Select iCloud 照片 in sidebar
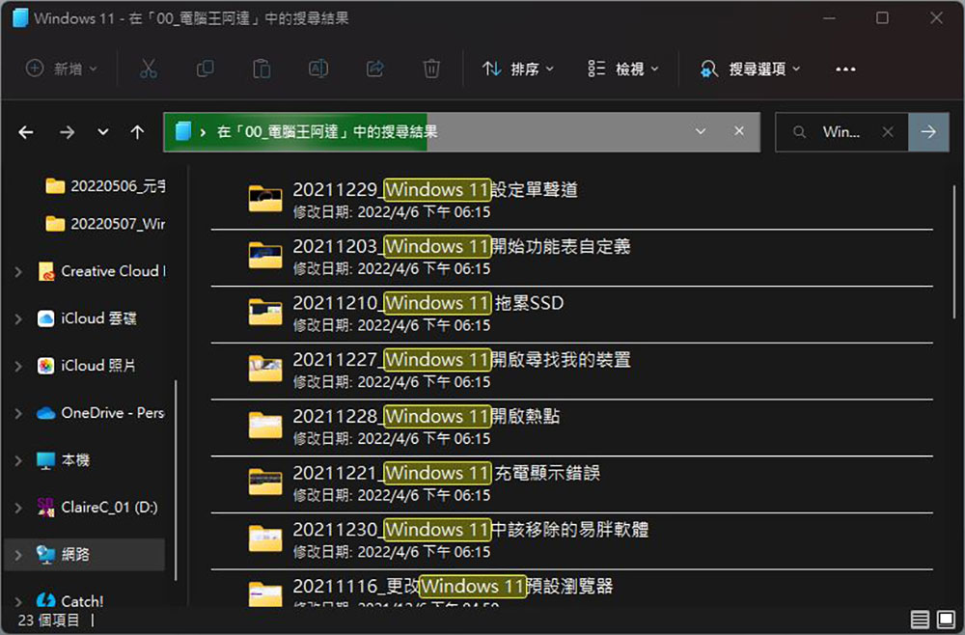 click(x=87, y=366)
